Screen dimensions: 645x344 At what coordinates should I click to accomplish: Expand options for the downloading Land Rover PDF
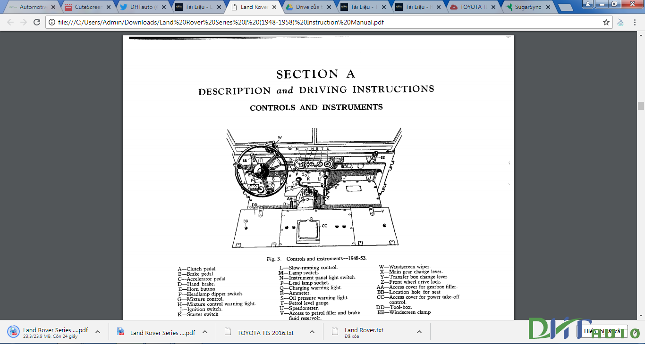[x=98, y=332]
